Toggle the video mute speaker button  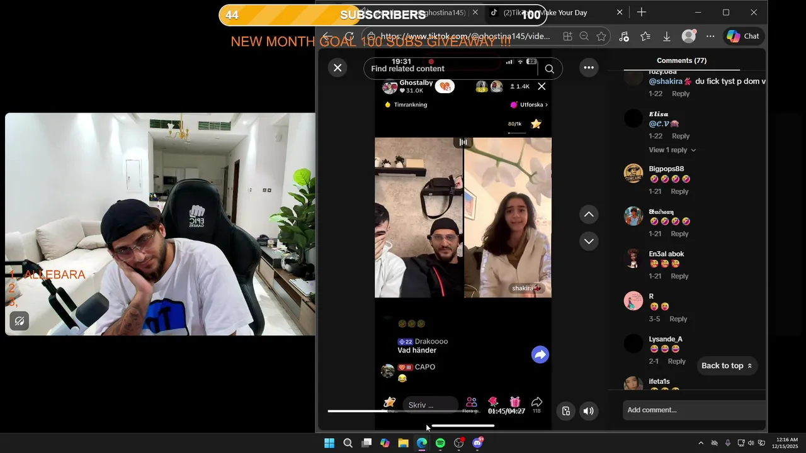[x=588, y=411]
